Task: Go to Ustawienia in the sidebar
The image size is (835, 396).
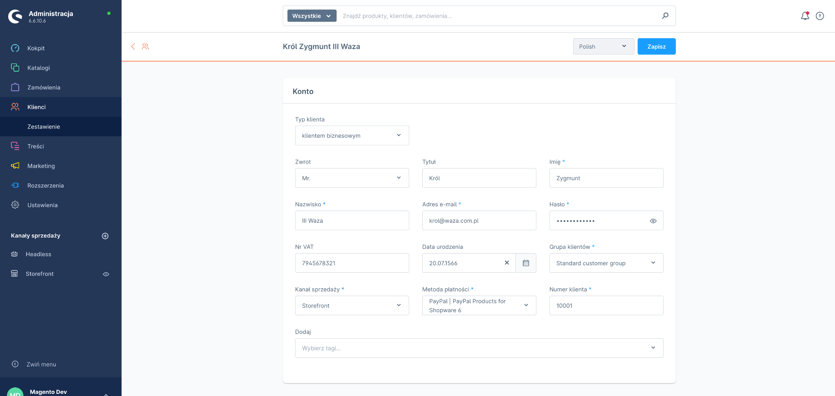Action: tap(42, 205)
